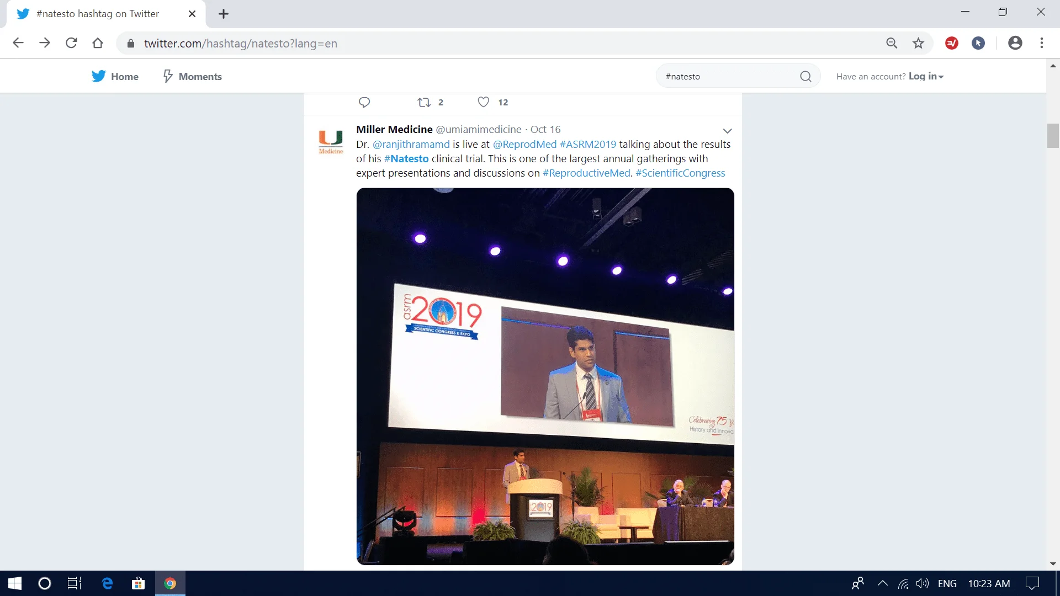Open the Miller Medicine profile name
The width and height of the screenshot is (1060, 596).
tap(394, 129)
